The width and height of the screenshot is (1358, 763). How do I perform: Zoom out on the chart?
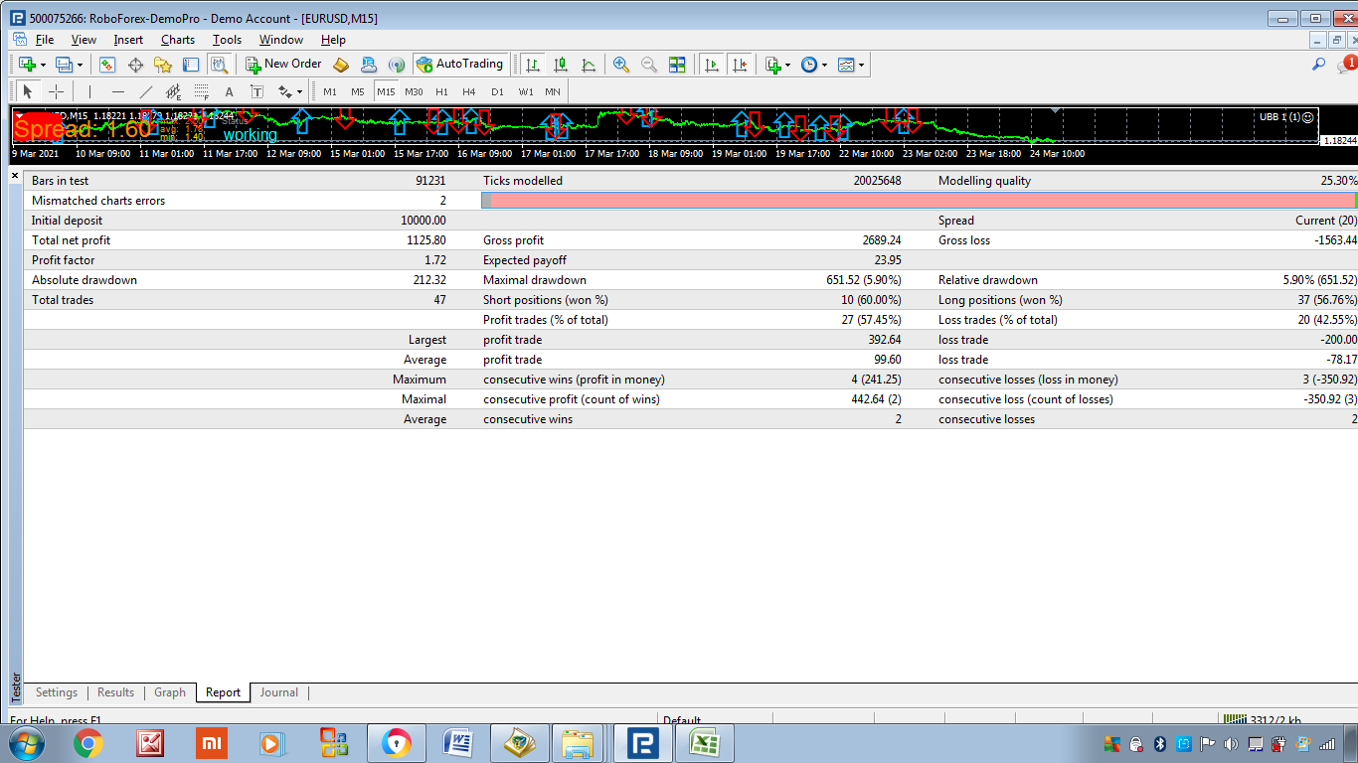649,65
